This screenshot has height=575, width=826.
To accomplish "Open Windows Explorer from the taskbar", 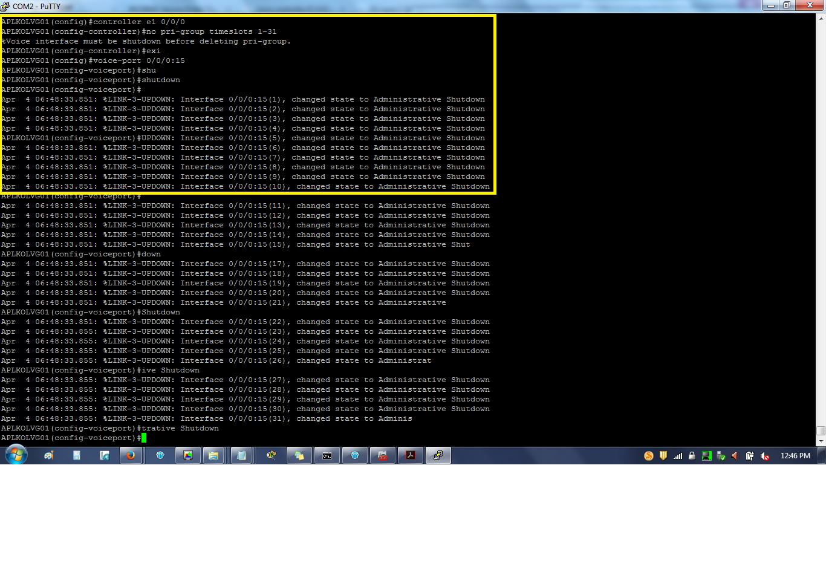I will [x=214, y=455].
